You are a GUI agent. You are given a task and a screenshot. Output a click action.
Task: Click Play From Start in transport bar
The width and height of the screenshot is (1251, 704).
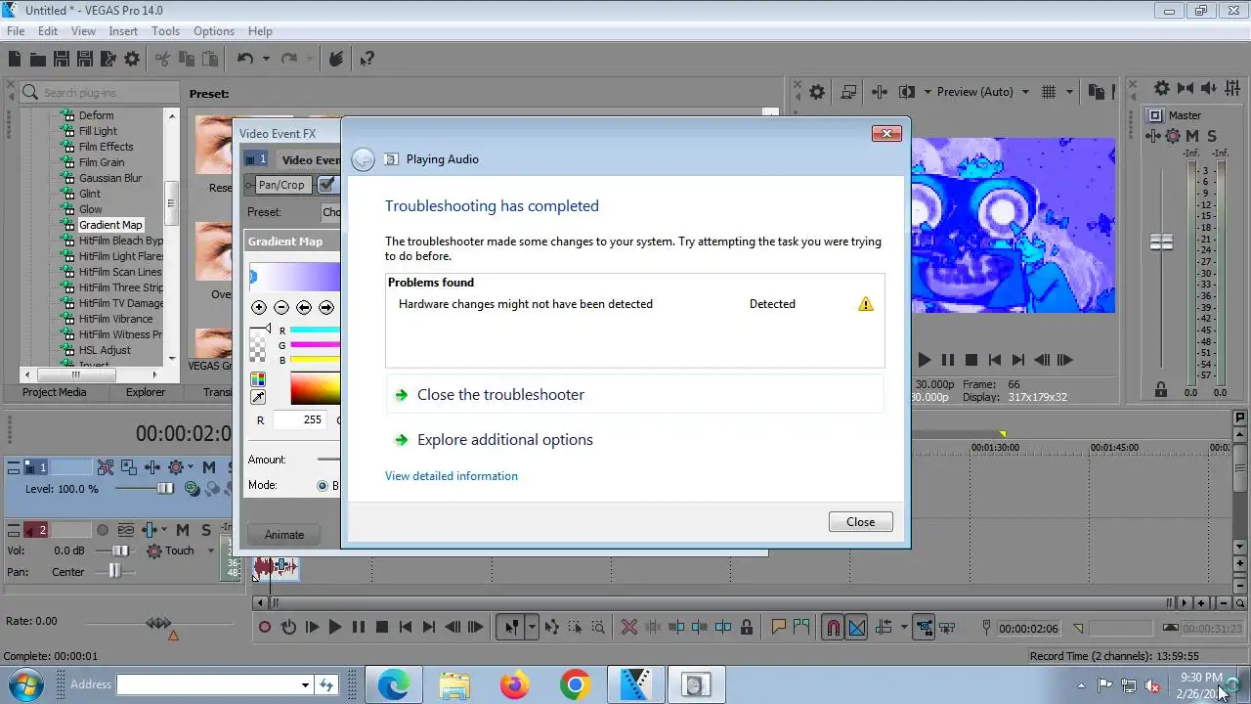point(312,628)
